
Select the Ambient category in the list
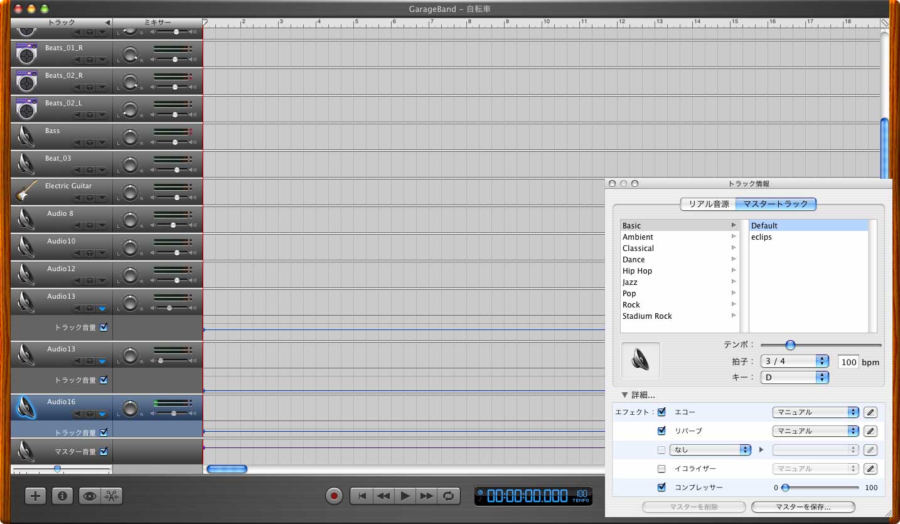pos(679,237)
